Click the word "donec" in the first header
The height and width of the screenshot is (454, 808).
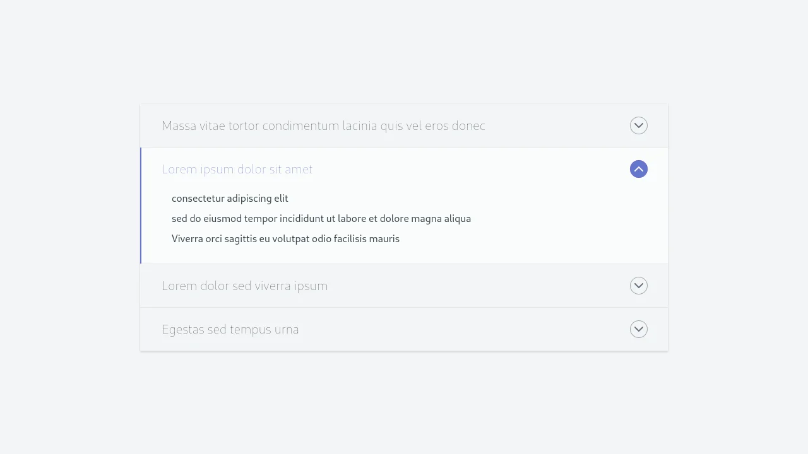point(468,125)
